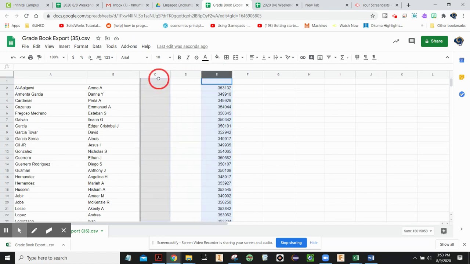Redo the last action in the toolbar

(22, 57)
